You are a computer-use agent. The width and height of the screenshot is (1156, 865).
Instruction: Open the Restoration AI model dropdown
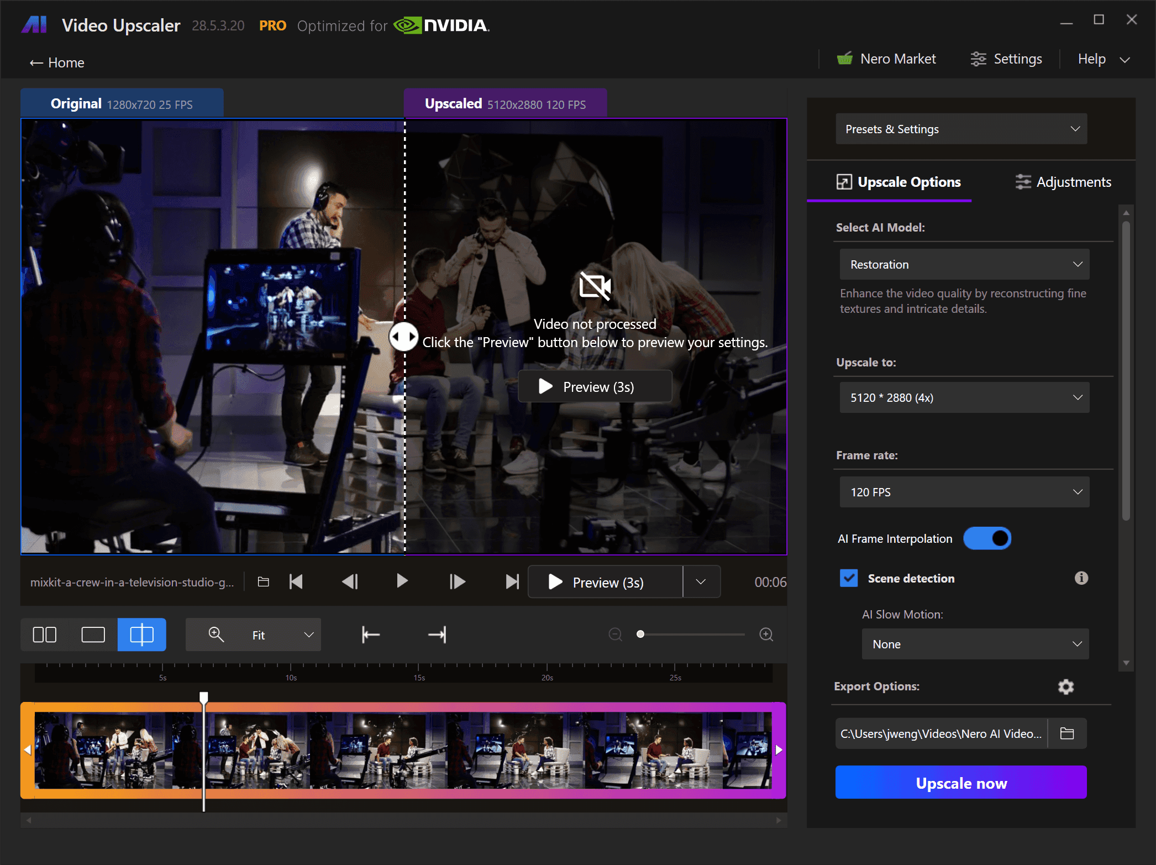click(965, 264)
